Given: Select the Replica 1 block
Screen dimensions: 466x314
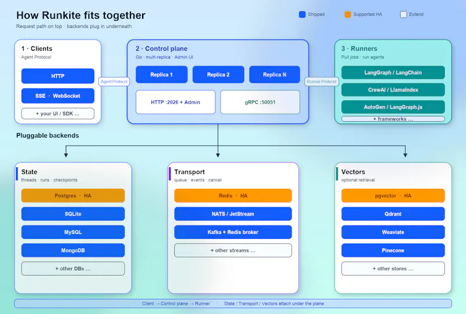Looking at the screenshot, I should pos(161,75).
